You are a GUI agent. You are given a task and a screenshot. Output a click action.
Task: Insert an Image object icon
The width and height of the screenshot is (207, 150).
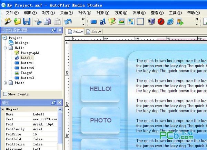click(121, 21)
